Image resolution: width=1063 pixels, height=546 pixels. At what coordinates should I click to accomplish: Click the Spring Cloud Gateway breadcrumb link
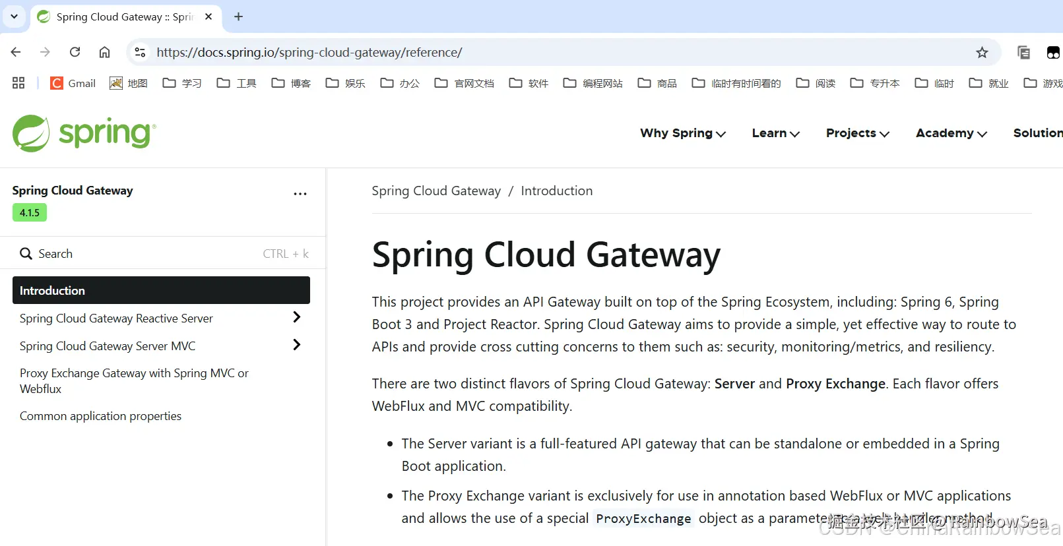click(436, 191)
